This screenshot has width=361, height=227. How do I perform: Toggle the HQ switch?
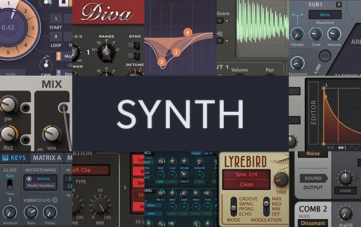pos(220,41)
